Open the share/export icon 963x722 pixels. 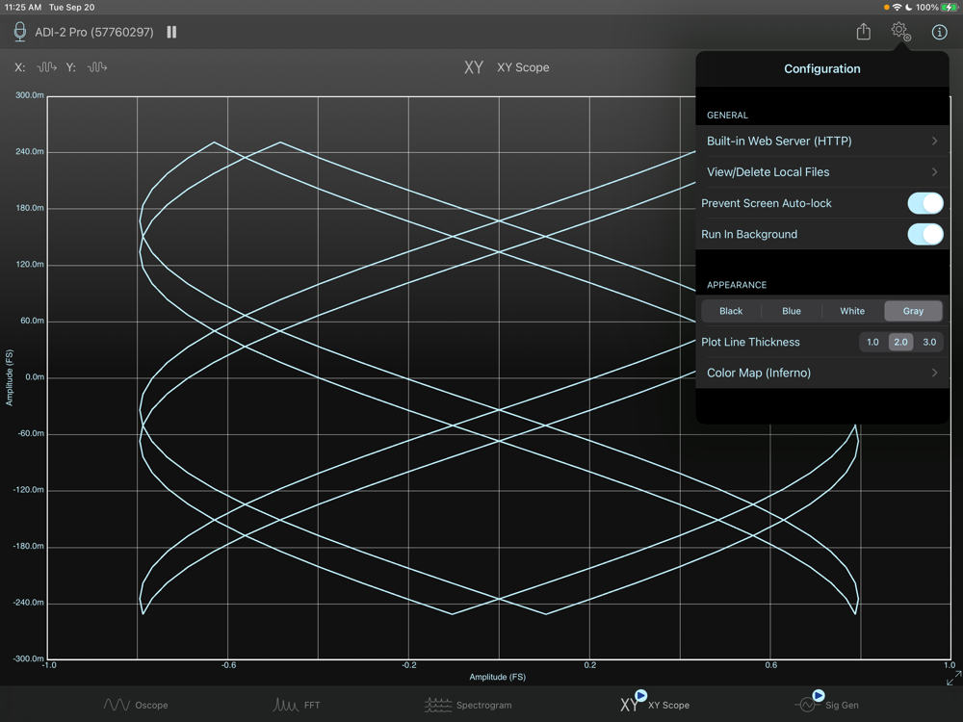point(864,32)
